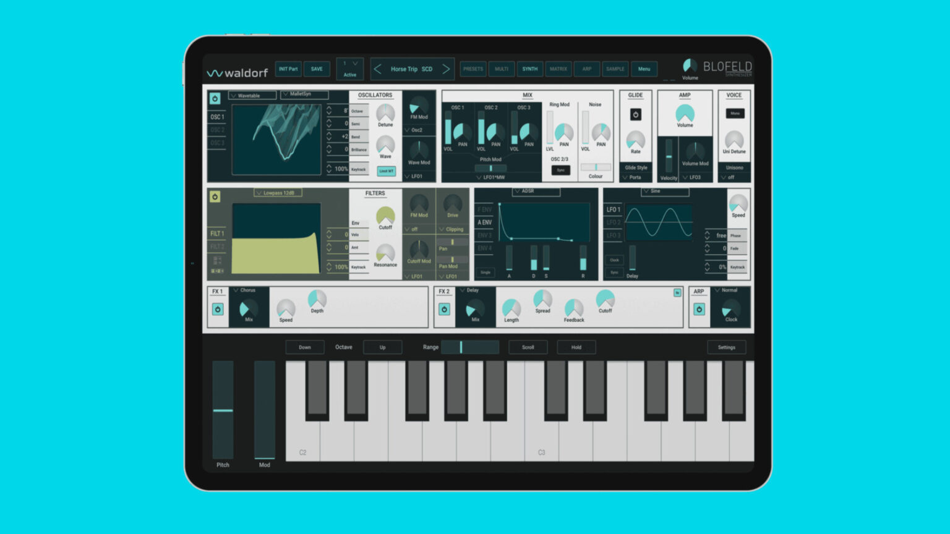The height and width of the screenshot is (534, 950).
Task: Click the Range slider handle
Action: point(461,347)
